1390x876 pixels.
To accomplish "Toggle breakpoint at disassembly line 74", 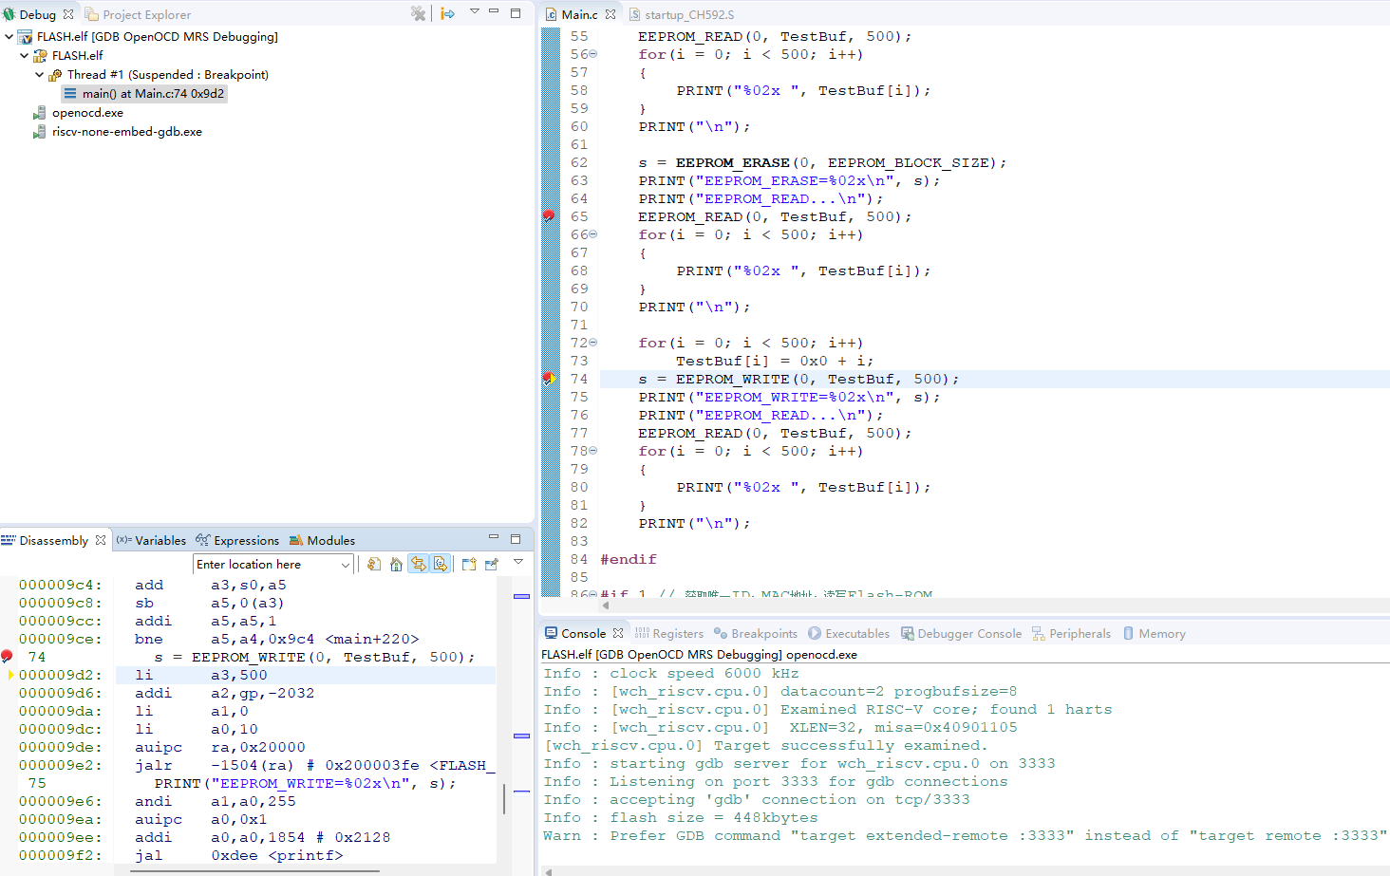I will click(x=7, y=657).
